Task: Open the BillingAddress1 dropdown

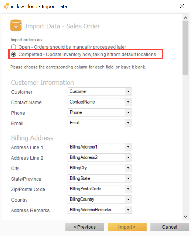Action: point(128,147)
